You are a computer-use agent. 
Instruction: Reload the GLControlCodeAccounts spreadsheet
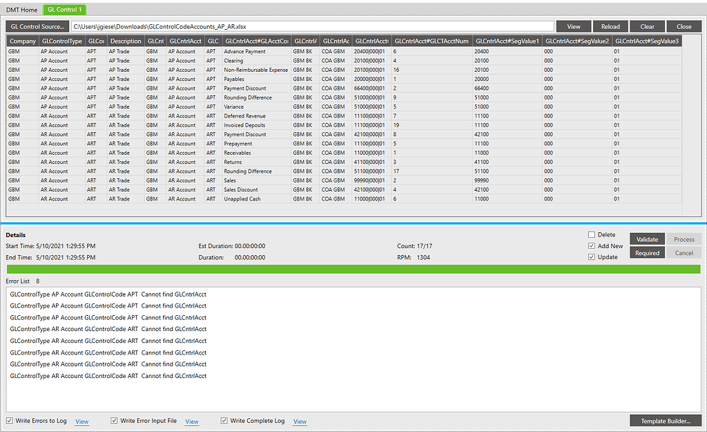(x=610, y=26)
